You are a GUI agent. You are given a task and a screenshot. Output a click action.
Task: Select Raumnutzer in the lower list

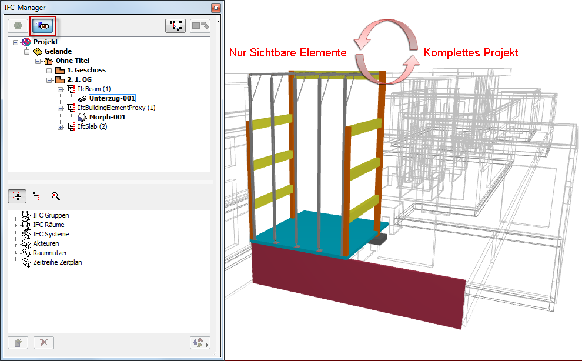(50, 253)
